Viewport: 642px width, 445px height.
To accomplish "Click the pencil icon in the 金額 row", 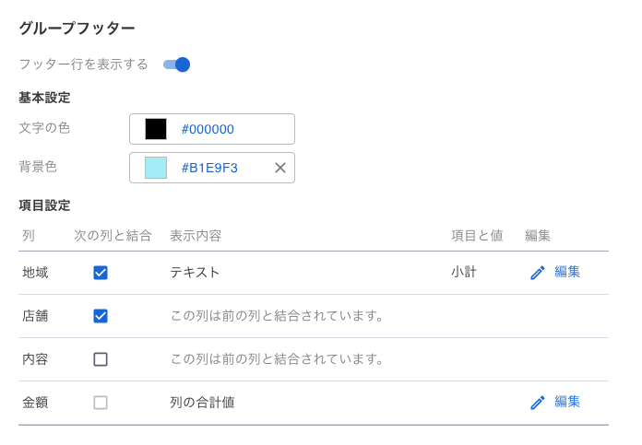I will (x=538, y=403).
